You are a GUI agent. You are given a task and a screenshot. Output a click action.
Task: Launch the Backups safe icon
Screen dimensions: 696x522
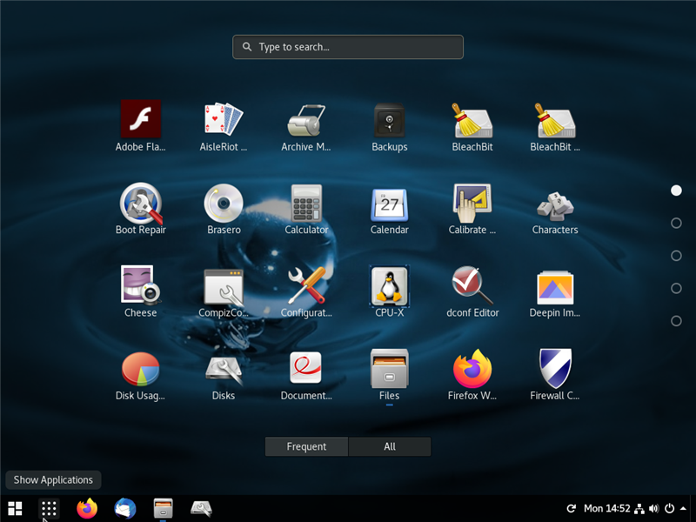(x=389, y=126)
